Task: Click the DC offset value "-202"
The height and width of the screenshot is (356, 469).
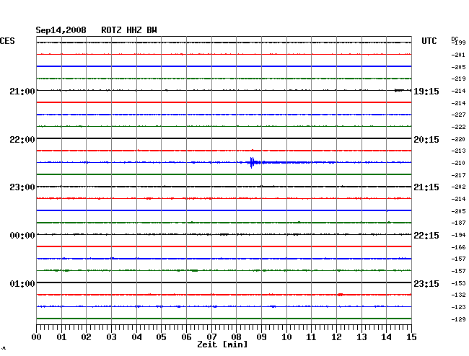Action: pos(458,187)
